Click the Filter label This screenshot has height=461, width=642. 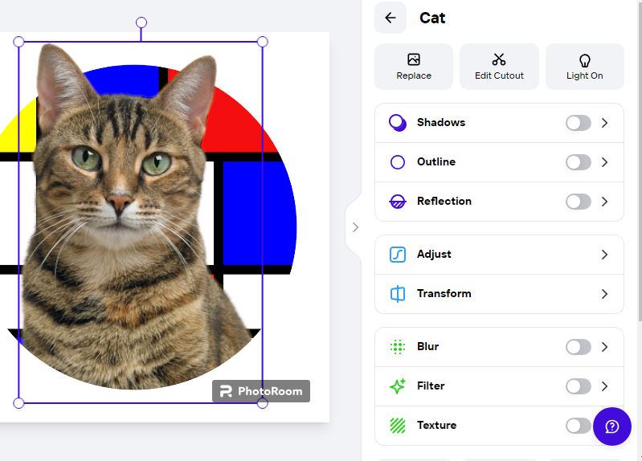431,386
